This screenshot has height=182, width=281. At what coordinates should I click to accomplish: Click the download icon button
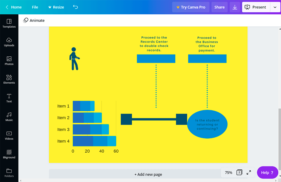pos(235,7)
